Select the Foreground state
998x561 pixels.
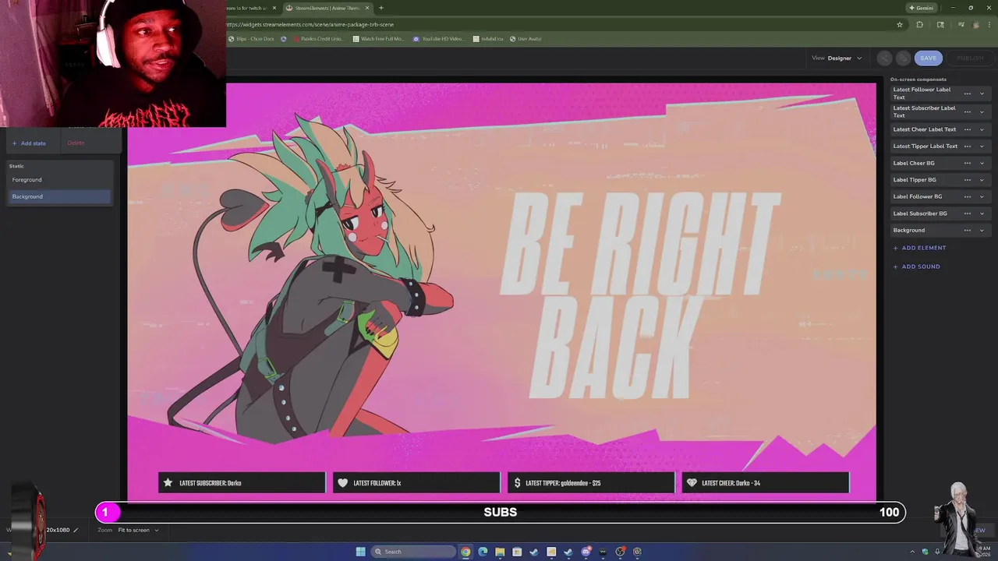pos(59,180)
